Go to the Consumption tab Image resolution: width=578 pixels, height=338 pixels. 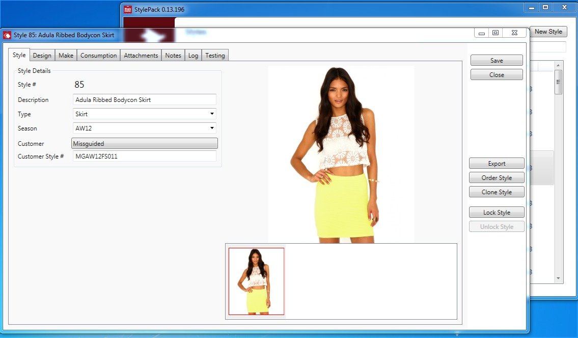coord(98,56)
